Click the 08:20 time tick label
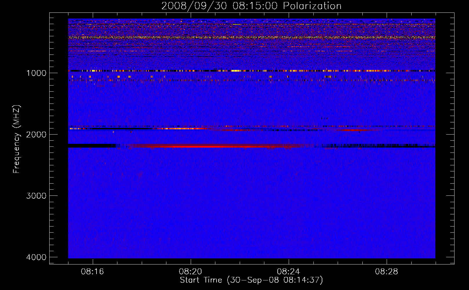This screenshot has width=469, height=290. [x=190, y=272]
